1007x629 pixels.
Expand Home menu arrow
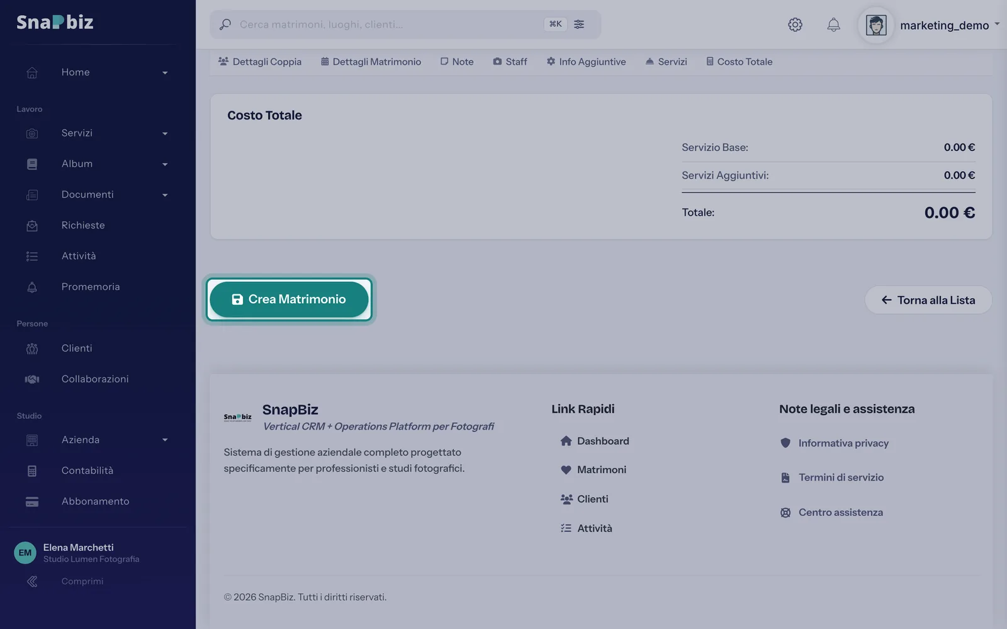click(x=165, y=73)
